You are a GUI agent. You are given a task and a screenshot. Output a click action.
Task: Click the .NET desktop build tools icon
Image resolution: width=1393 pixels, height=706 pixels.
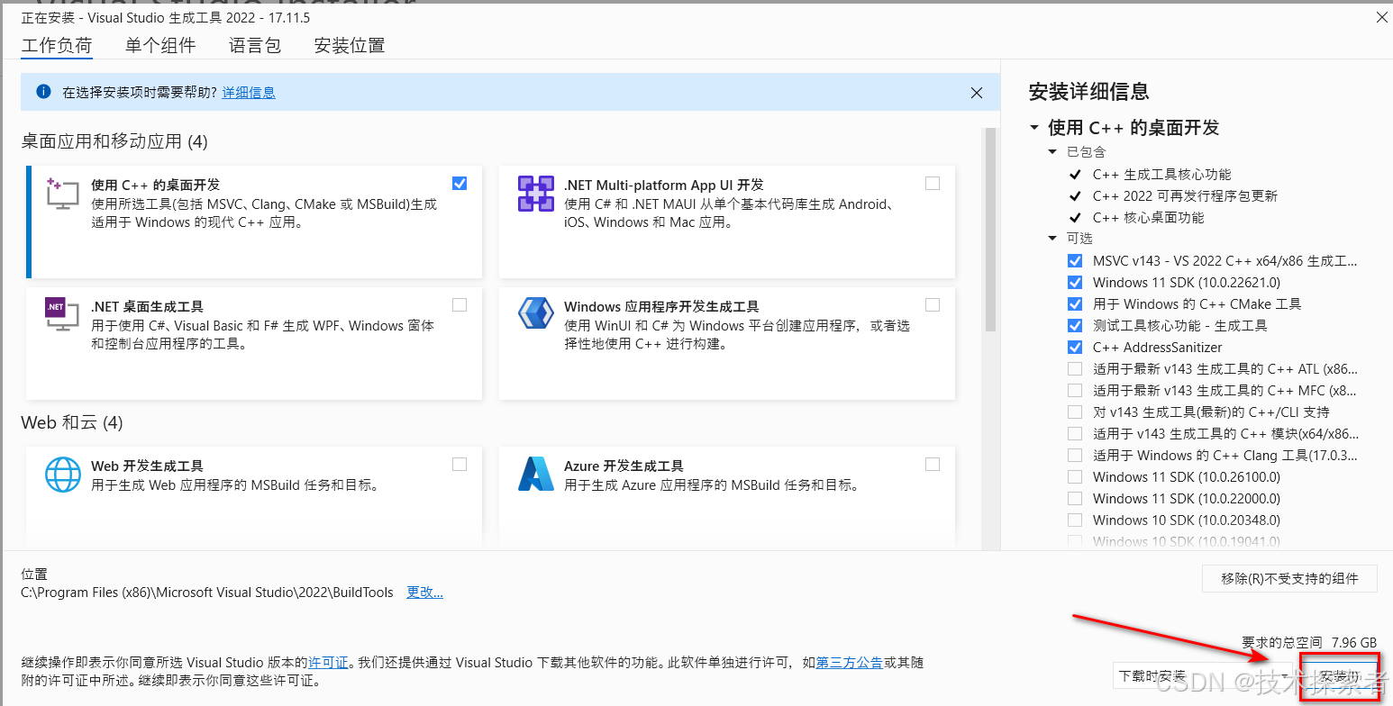coord(62,313)
